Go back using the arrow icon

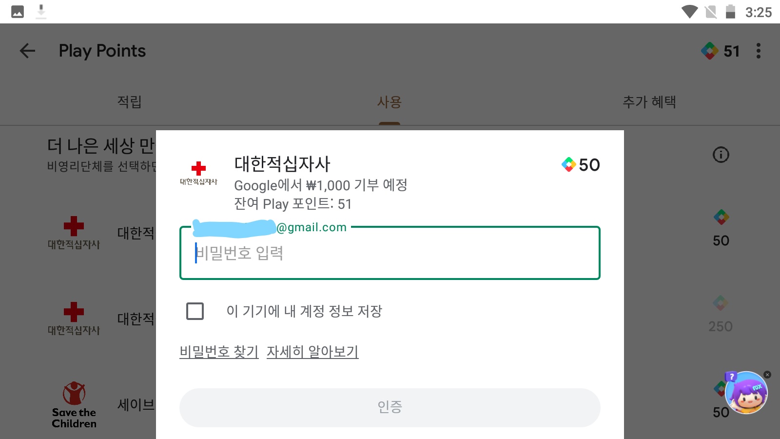click(27, 51)
